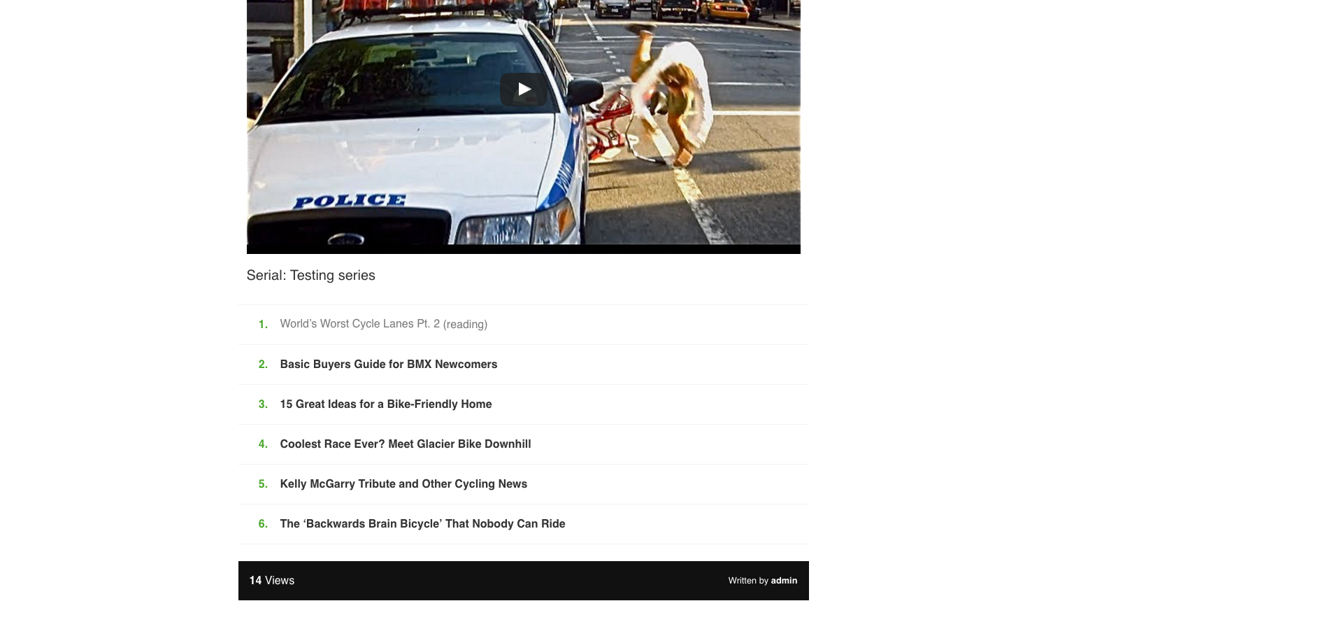Select 'World's Worst Cycle Lanes Pt. 2' entry

tap(359, 324)
